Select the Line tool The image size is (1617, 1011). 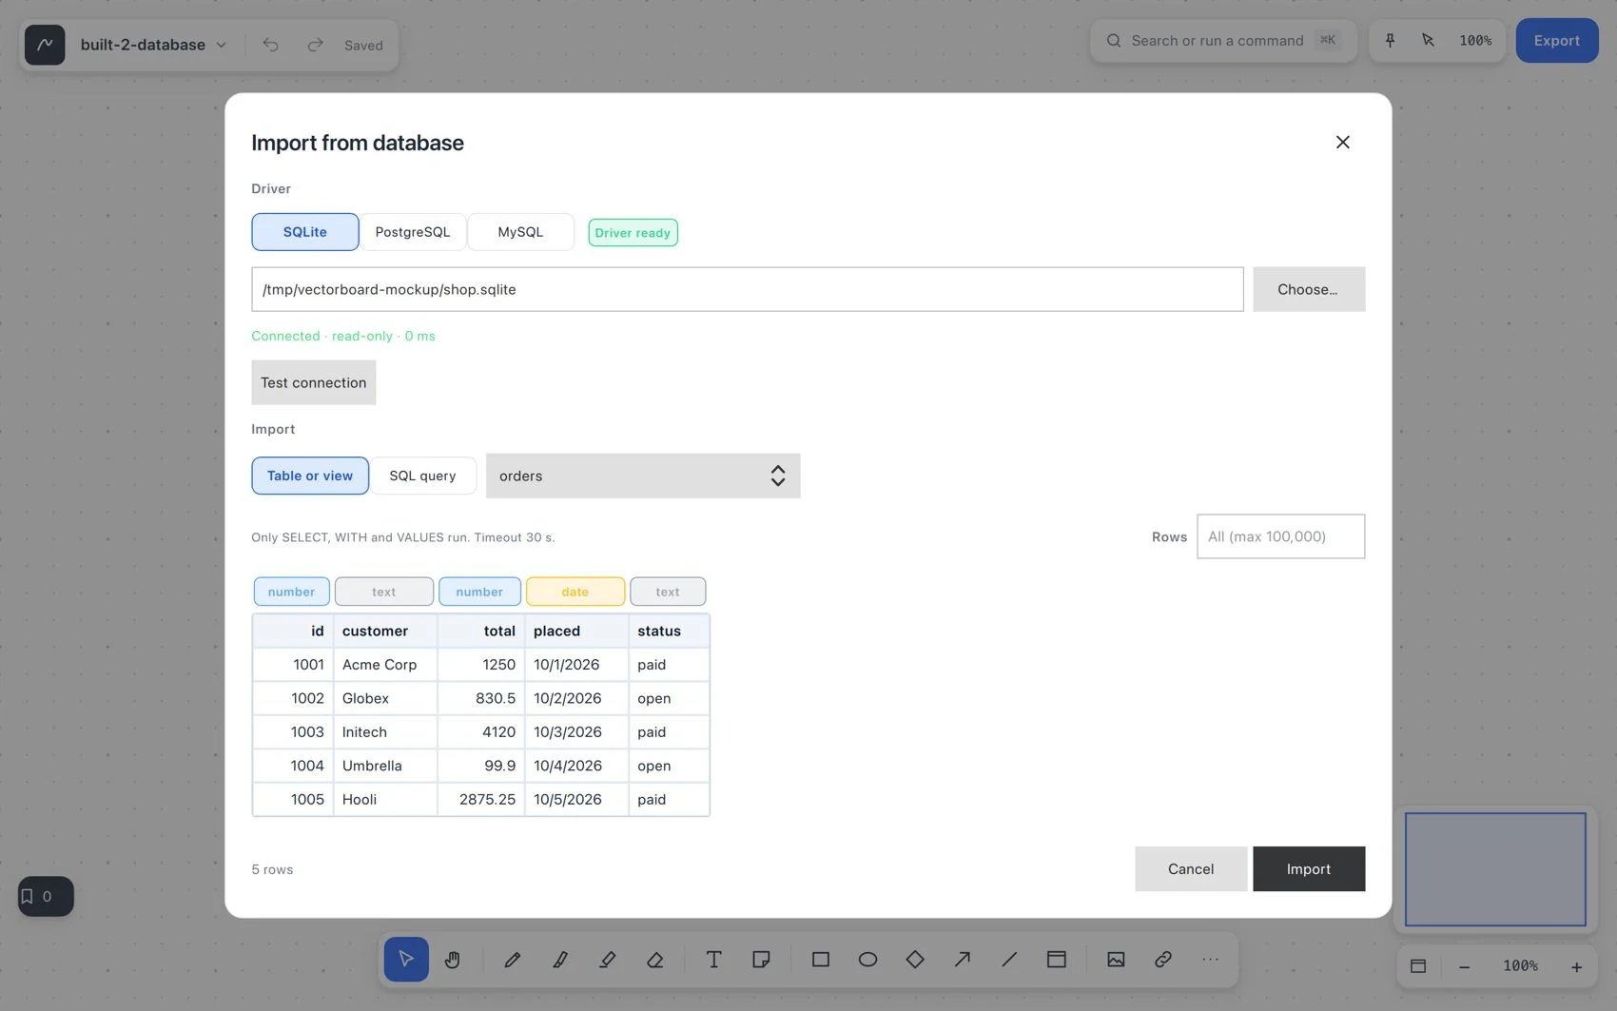click(1009, 959)
